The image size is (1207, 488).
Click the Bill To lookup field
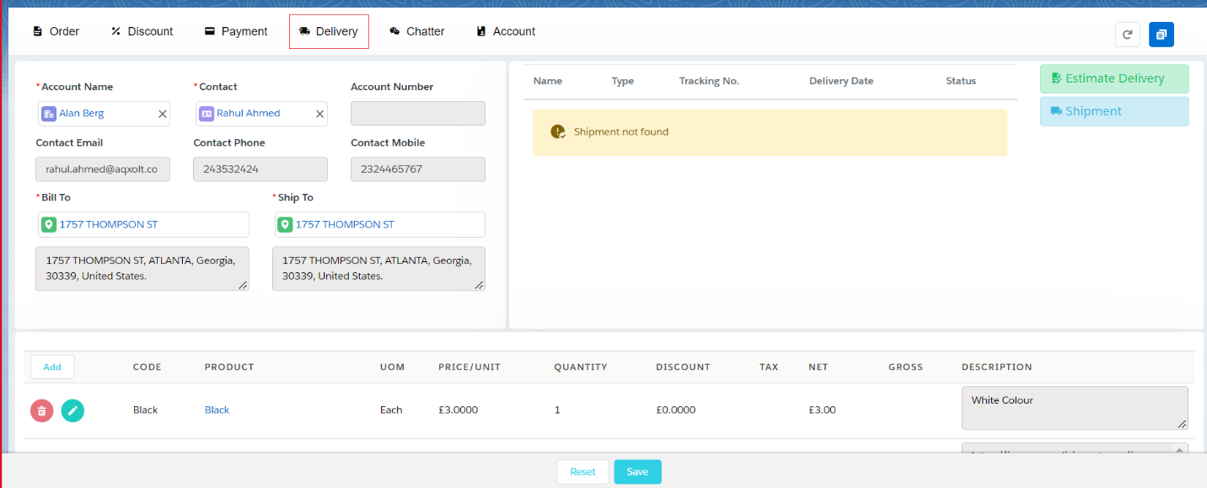[x=142, y=225]
